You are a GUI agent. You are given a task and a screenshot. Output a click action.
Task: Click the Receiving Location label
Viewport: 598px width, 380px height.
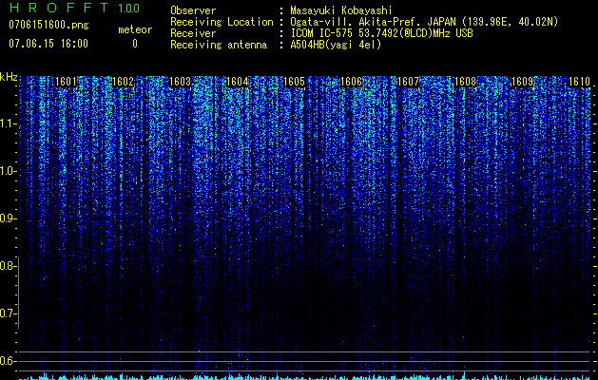tap(222, 22)
